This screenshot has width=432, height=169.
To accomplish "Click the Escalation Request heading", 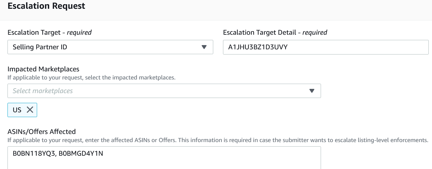I will tap(46, 6).
